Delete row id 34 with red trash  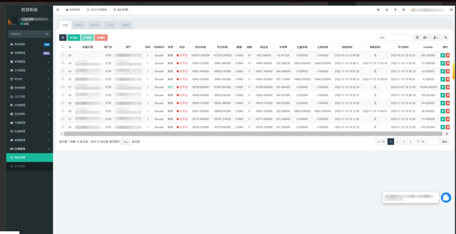(x=448, y=63)
